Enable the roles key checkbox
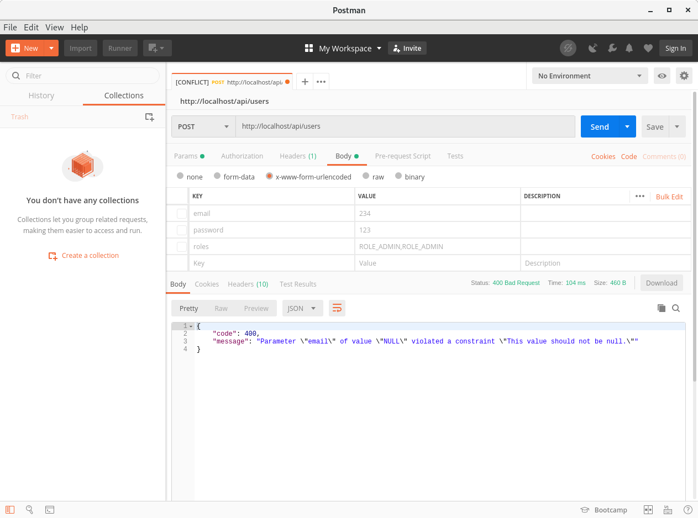This screenshot has height=518, width=698. 182,247
